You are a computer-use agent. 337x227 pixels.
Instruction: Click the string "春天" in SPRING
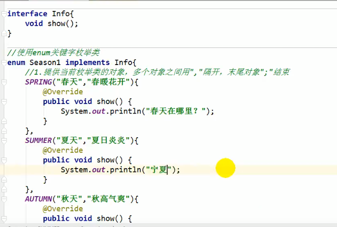click(69, 82)
